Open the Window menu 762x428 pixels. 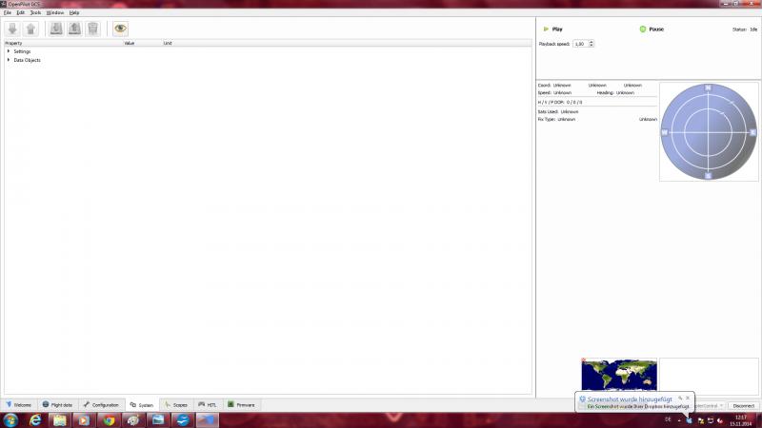tap(55, 12)
